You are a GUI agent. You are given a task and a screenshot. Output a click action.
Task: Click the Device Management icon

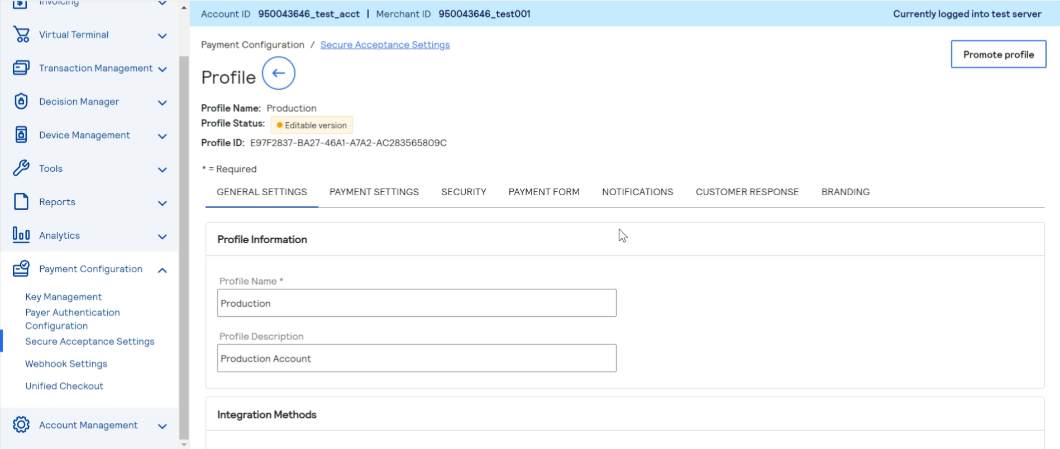pos(21,135)
